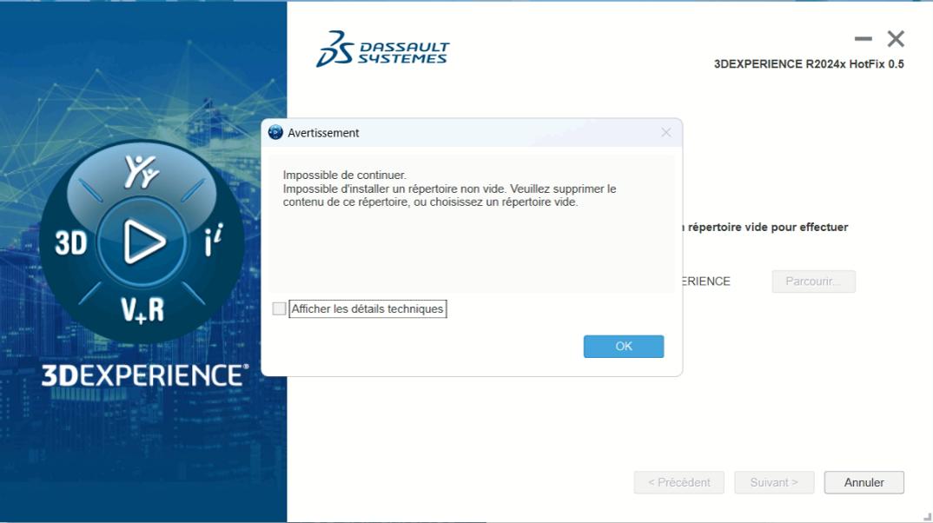Advance with the Suivant > button

(773, 482)
